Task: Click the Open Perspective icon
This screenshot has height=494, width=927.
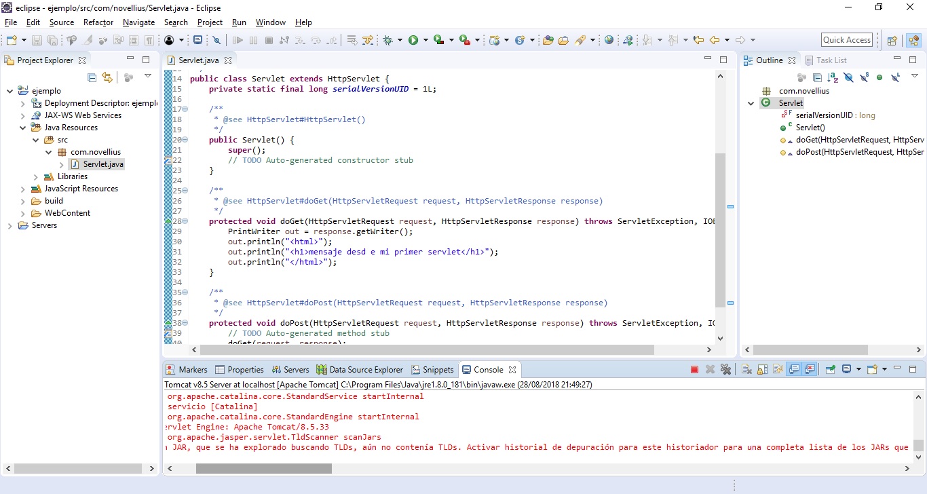Action: point(892,40)
